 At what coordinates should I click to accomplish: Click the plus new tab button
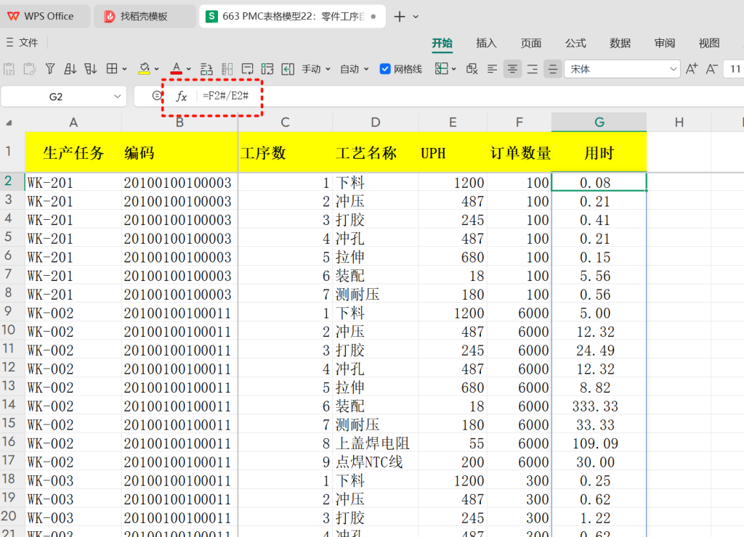[400, 17]
